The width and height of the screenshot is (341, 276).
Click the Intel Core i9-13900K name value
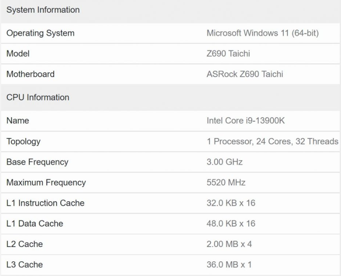click(246, 121)
